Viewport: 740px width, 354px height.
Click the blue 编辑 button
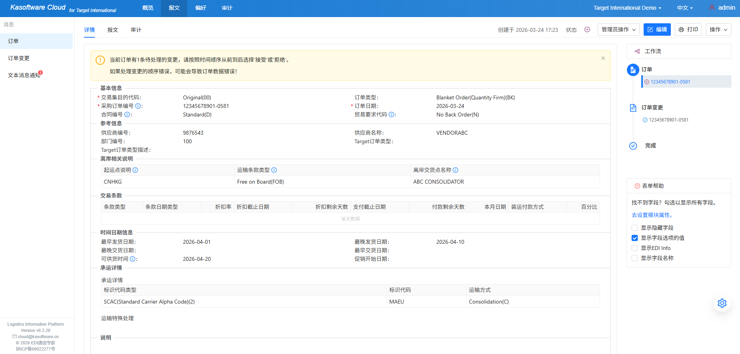(x=657, y=29)
